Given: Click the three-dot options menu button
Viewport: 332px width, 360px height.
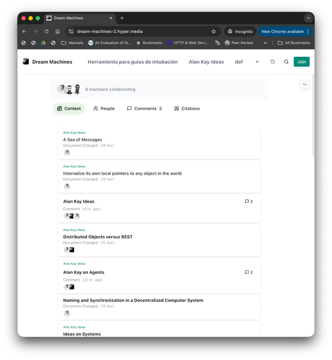Looking at the screenshot, I should [x=304, y=84].
